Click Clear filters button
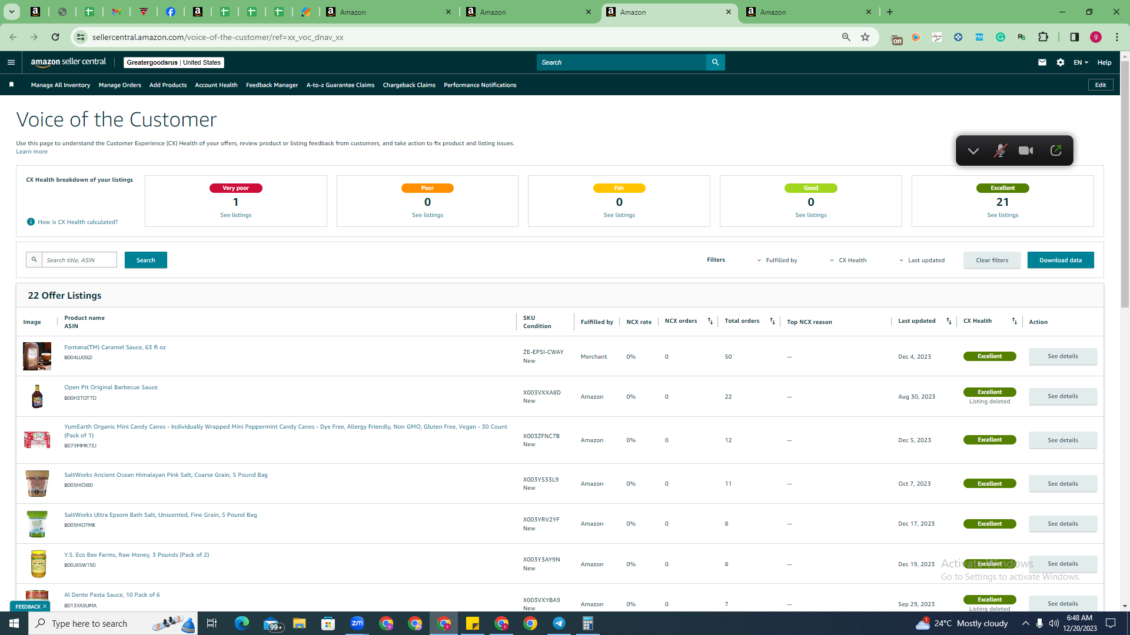Viewport: 1130px width, 635px height. pos(992,260)
